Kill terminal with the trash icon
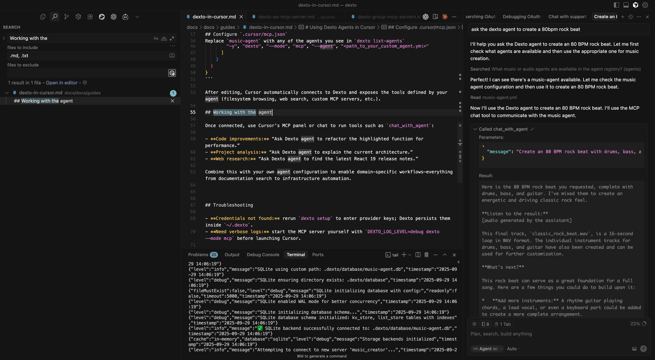The width and height of the screenshot is (655, 360). (426, 255)
